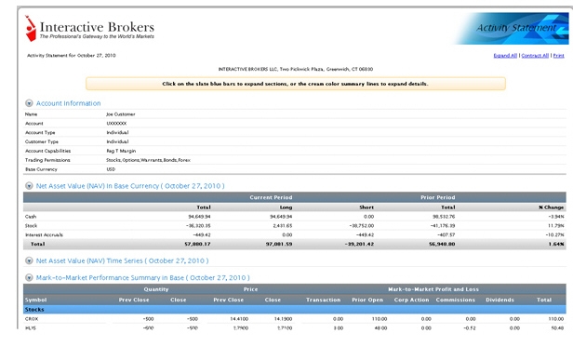Image resolution: width=573 pixels, height=347 pixels.
Task: Click the 14.4100 prev close price for CROX
Action: [x=239, y=319]
